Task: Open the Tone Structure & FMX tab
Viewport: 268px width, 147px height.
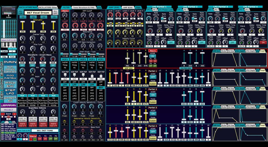Action: [x=84, y=8]
